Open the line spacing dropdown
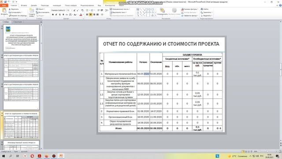Viewport: 282px width, 159px height. click(107, 10)
